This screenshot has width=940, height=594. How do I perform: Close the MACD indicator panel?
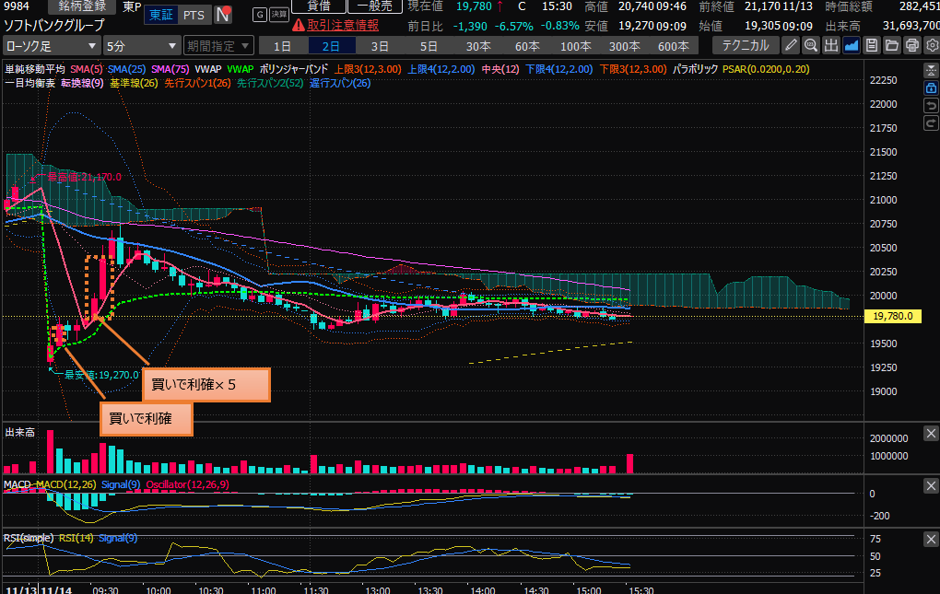pos(931,485)
